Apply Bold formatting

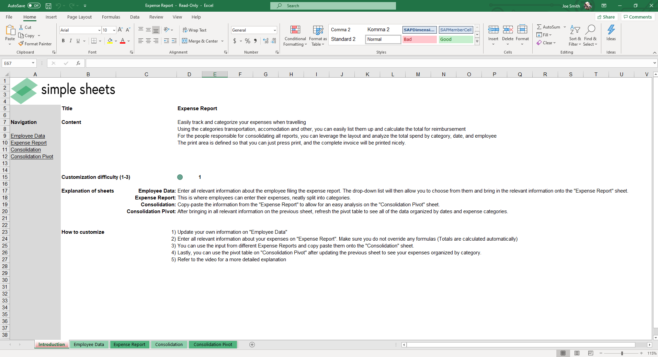point(63,41)
